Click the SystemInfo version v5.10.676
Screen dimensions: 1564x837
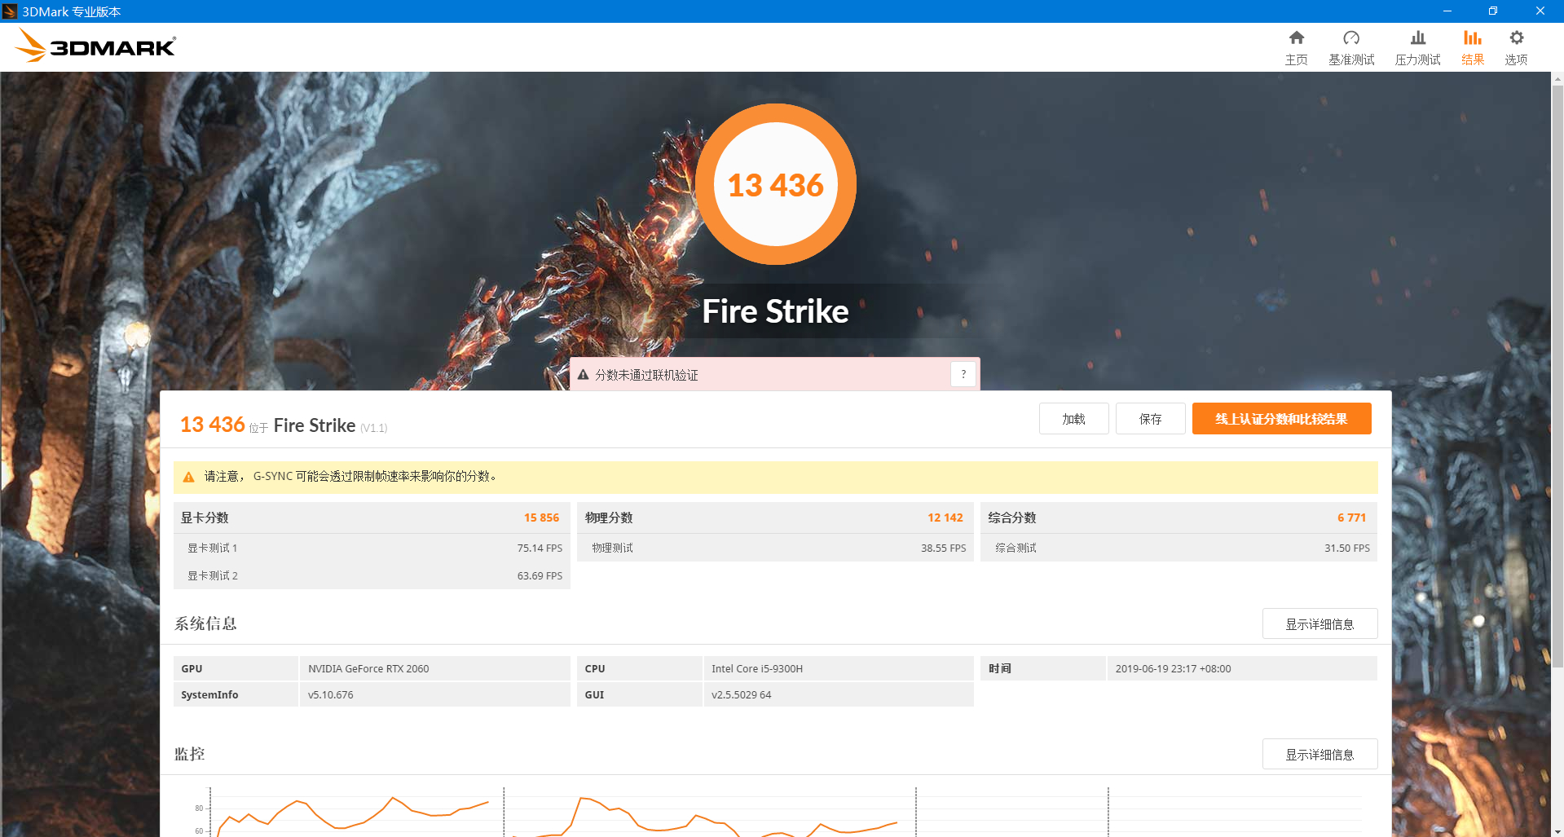[331, 695]
